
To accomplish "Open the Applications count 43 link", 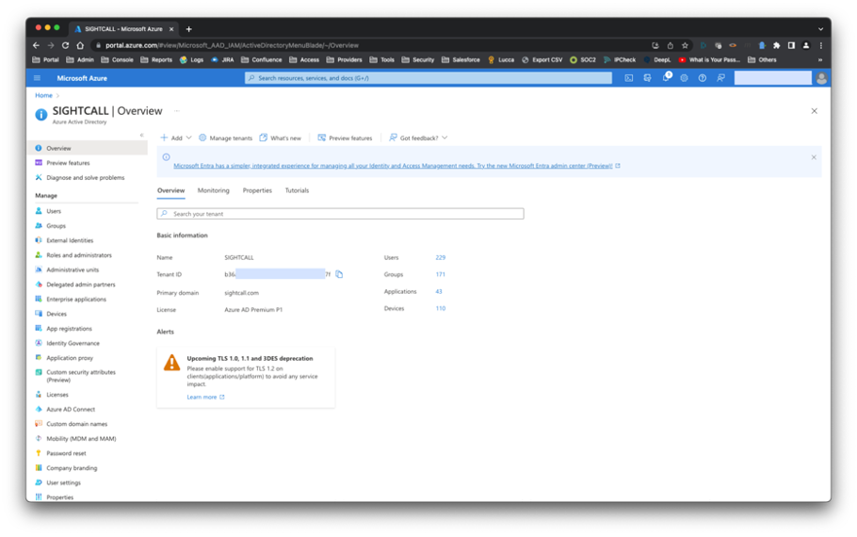I will tap(439, 291).
